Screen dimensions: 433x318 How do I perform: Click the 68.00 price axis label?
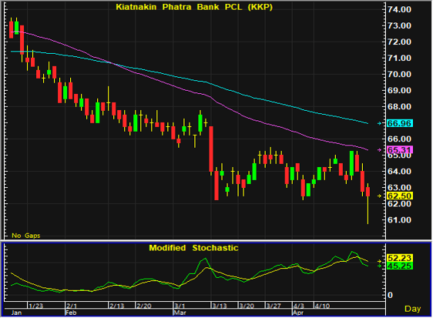tap(399, 106)
